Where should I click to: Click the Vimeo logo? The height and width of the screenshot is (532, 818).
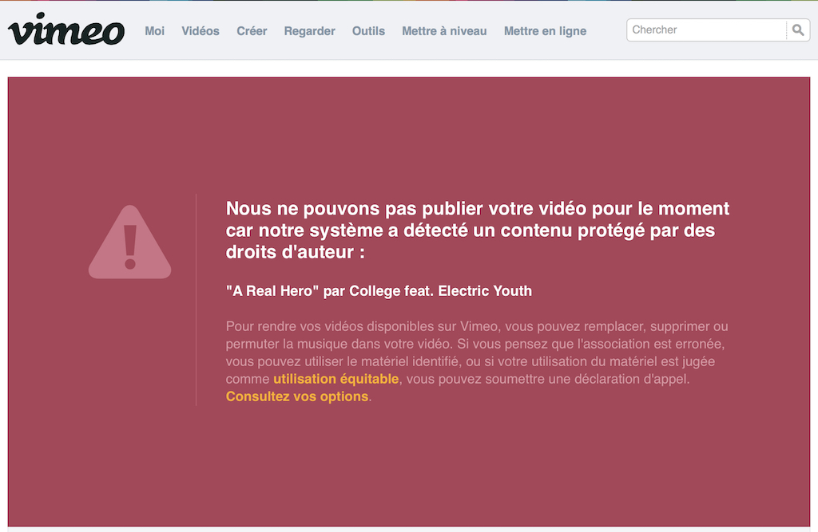pos(66,30)
